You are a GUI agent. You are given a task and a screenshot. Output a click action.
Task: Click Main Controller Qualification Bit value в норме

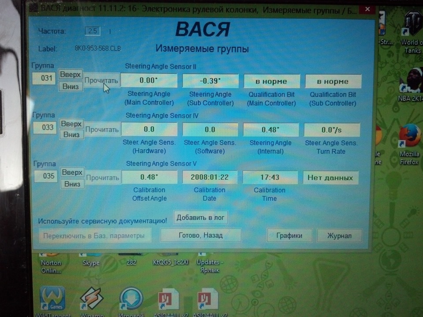[x=271, y=81]
